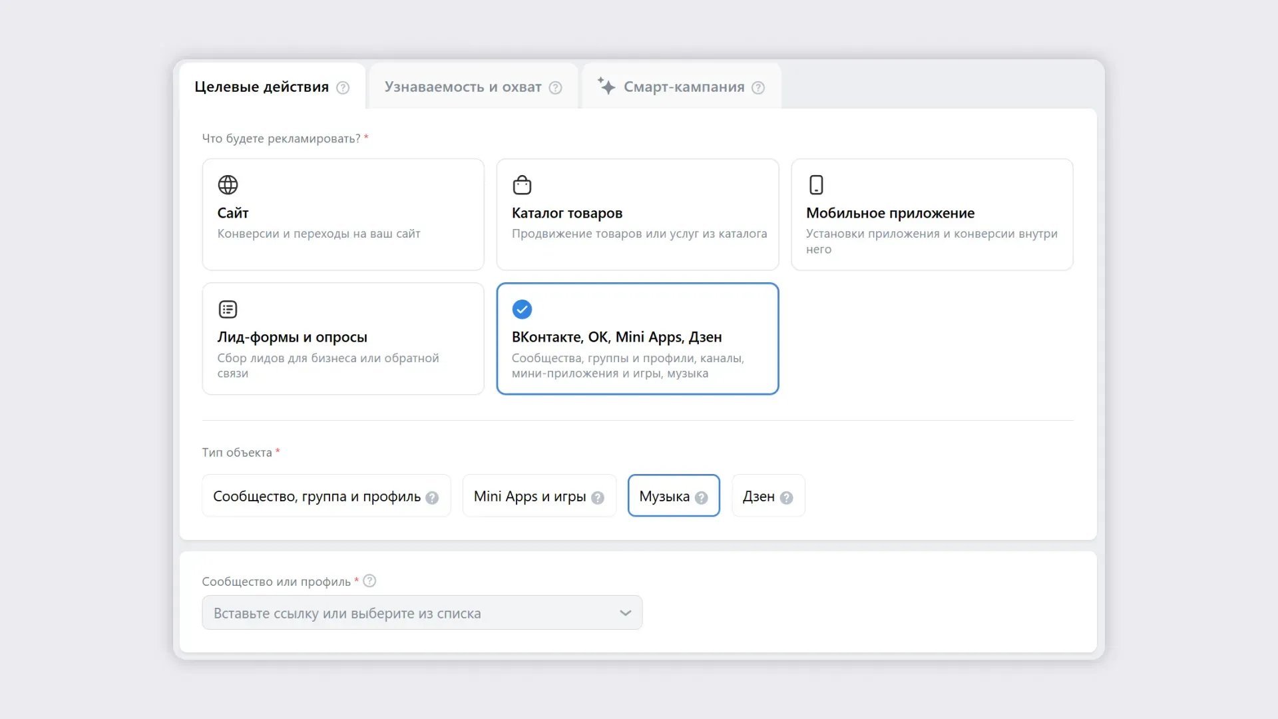1278x719 pixels.
Task: Click sparkle icon on Смарт-кампания tab
Action: click(x=606, y=86)
